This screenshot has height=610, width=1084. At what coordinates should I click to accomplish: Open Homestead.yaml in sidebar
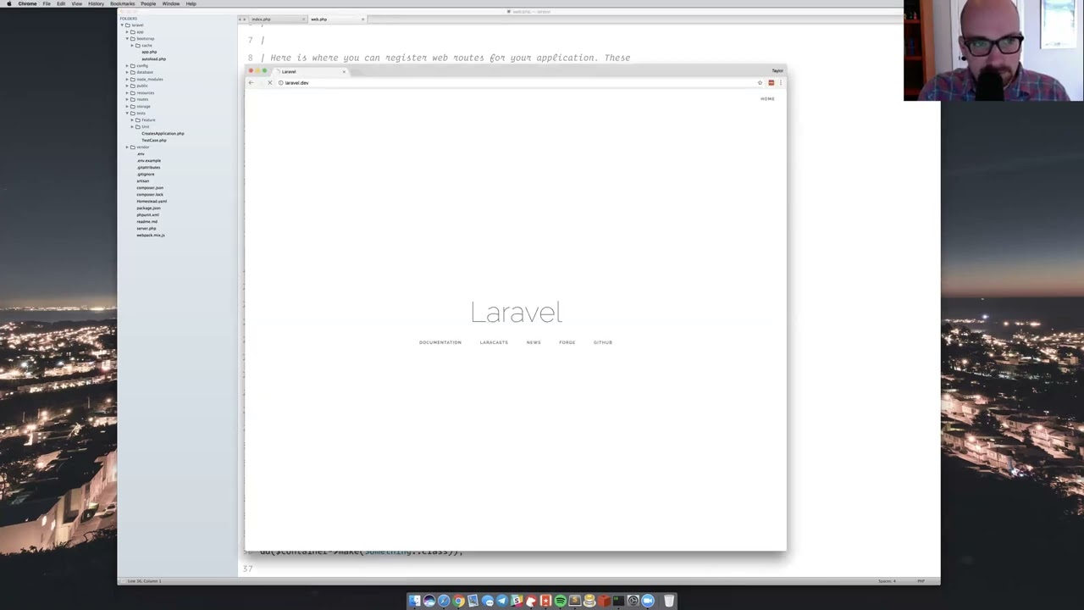point(152,202)
